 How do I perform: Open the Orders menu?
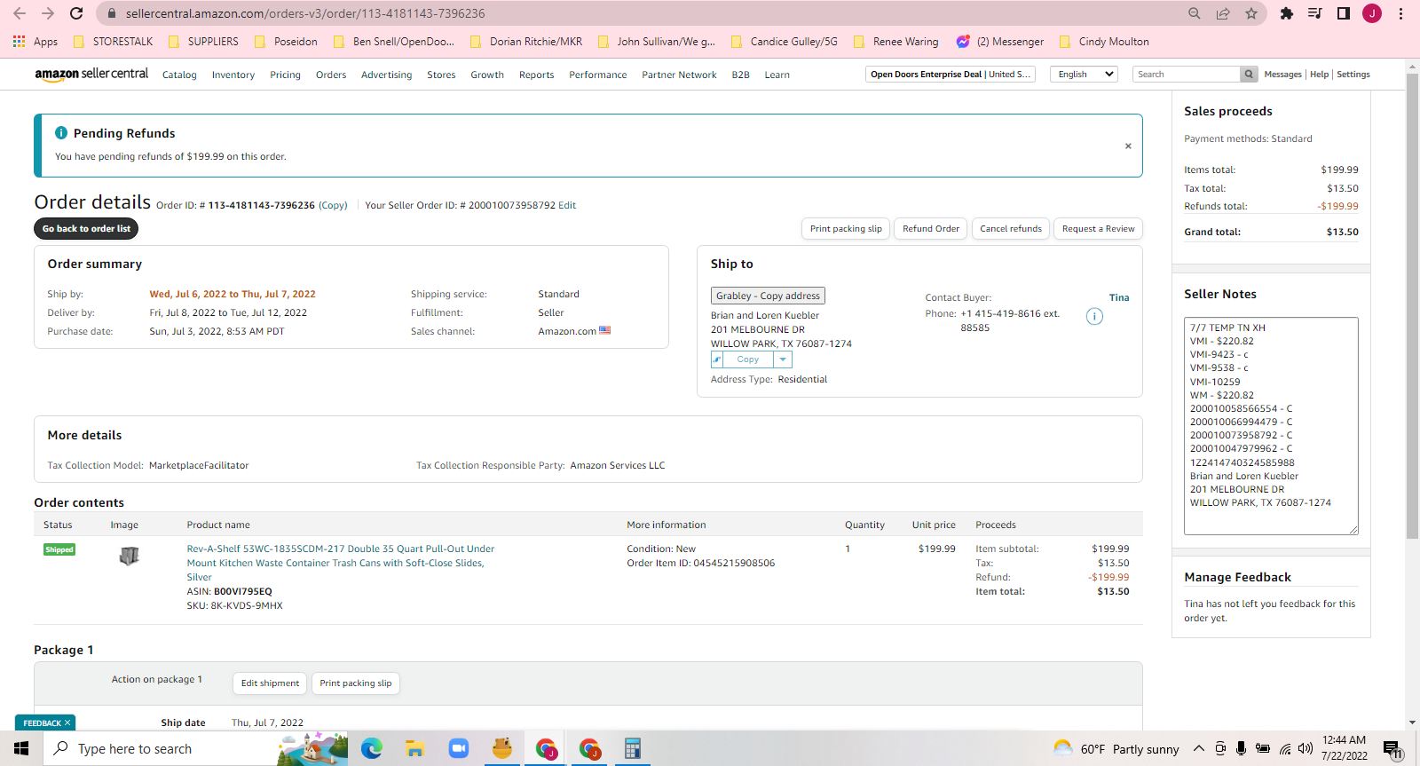point(331,75)
